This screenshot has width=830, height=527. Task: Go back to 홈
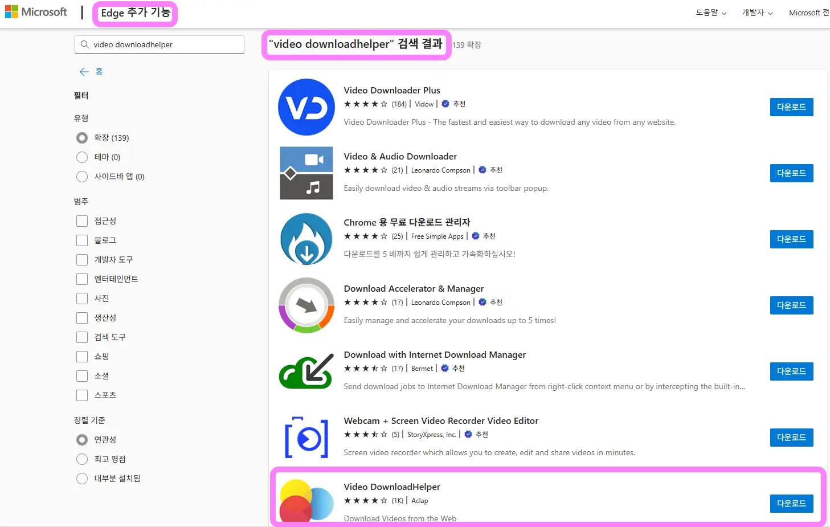coord(99,72)
